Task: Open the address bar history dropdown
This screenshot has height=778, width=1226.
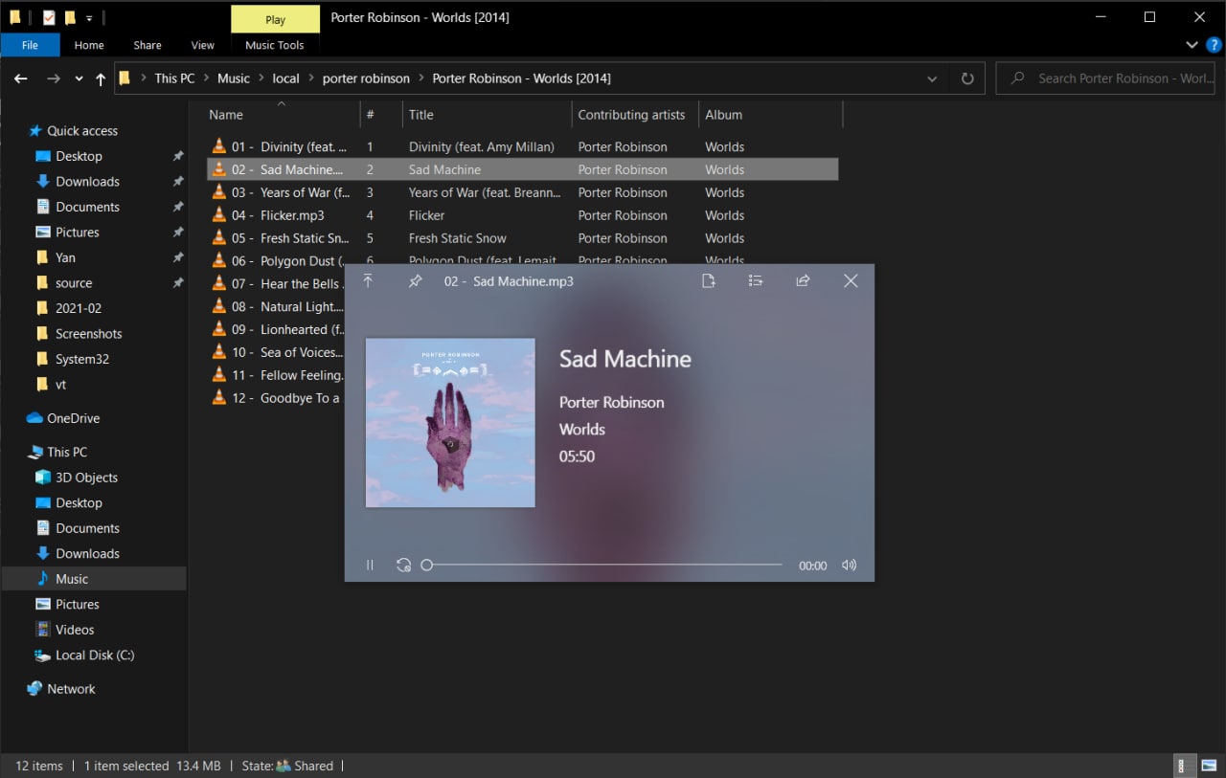Action: tap(932, 78)
